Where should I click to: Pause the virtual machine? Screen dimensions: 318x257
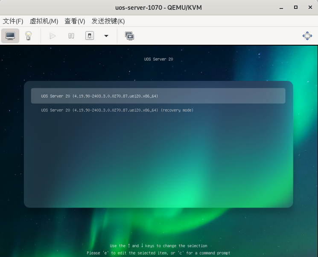[x=71, y=36]
